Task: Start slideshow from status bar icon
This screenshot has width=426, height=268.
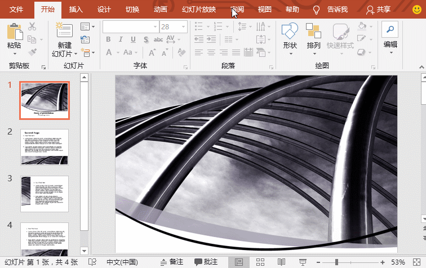Action: pos(303,262)
